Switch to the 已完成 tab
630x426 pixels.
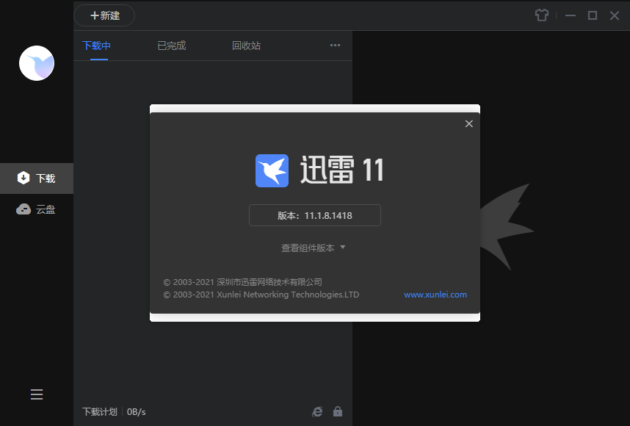pos(172,46)
